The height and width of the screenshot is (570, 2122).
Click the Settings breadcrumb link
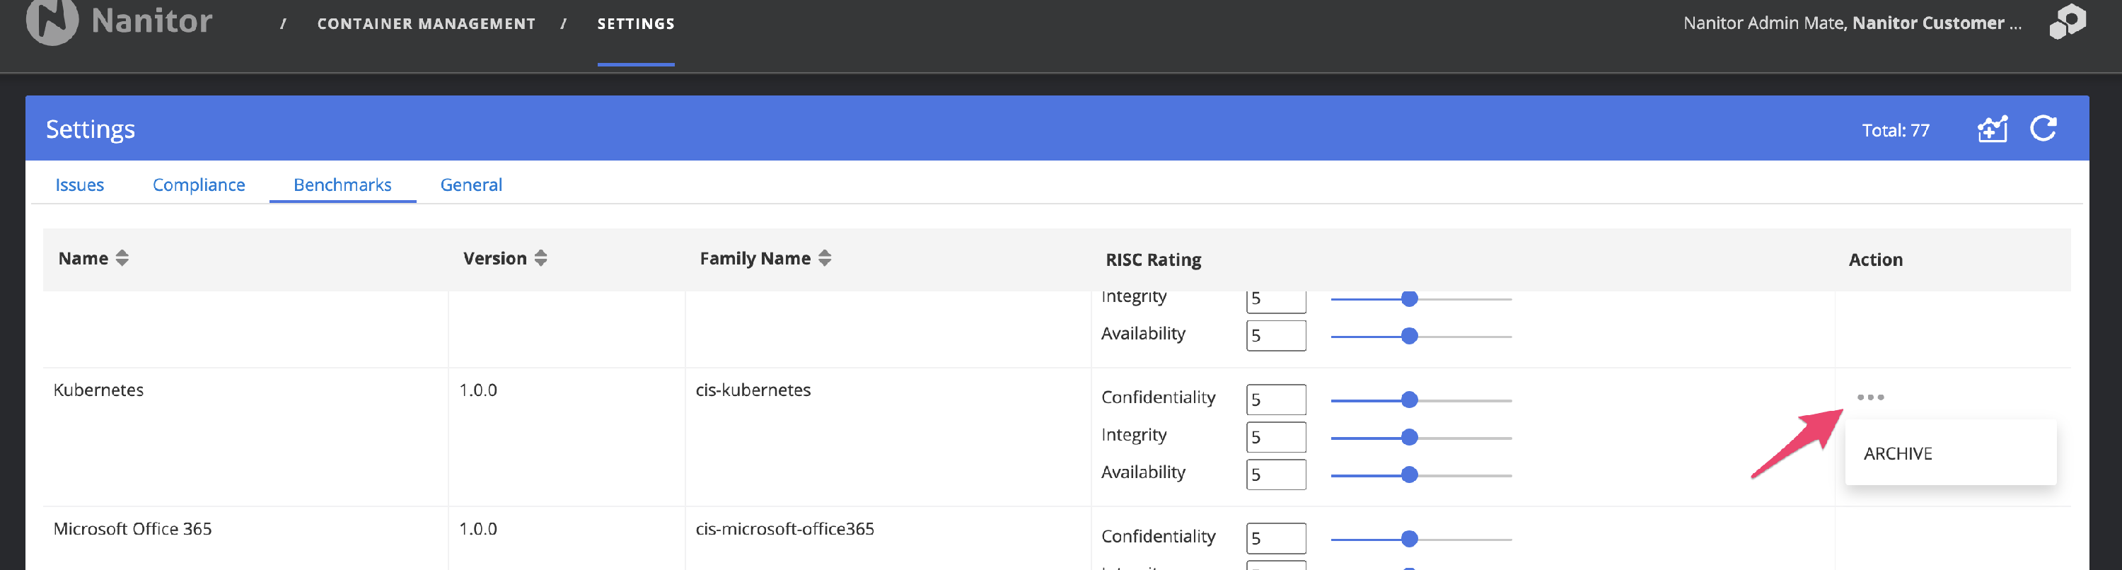click(635, 24)
